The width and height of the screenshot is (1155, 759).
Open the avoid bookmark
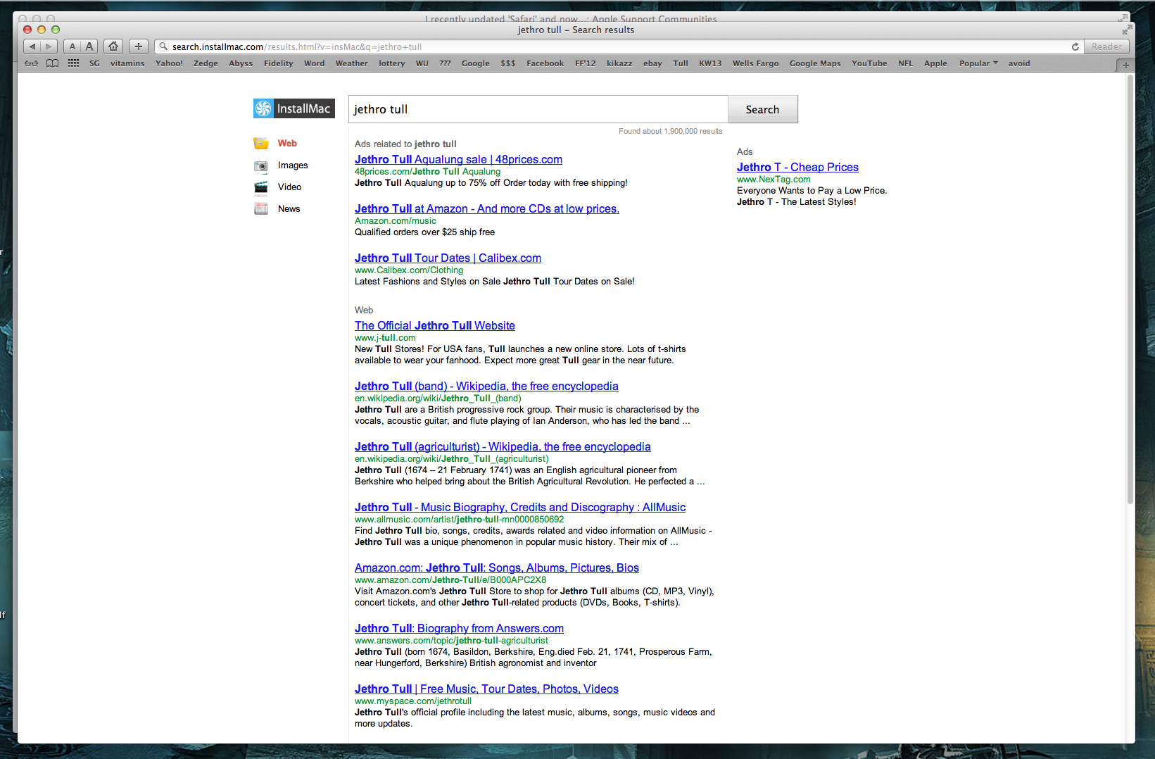[1018, 63]
